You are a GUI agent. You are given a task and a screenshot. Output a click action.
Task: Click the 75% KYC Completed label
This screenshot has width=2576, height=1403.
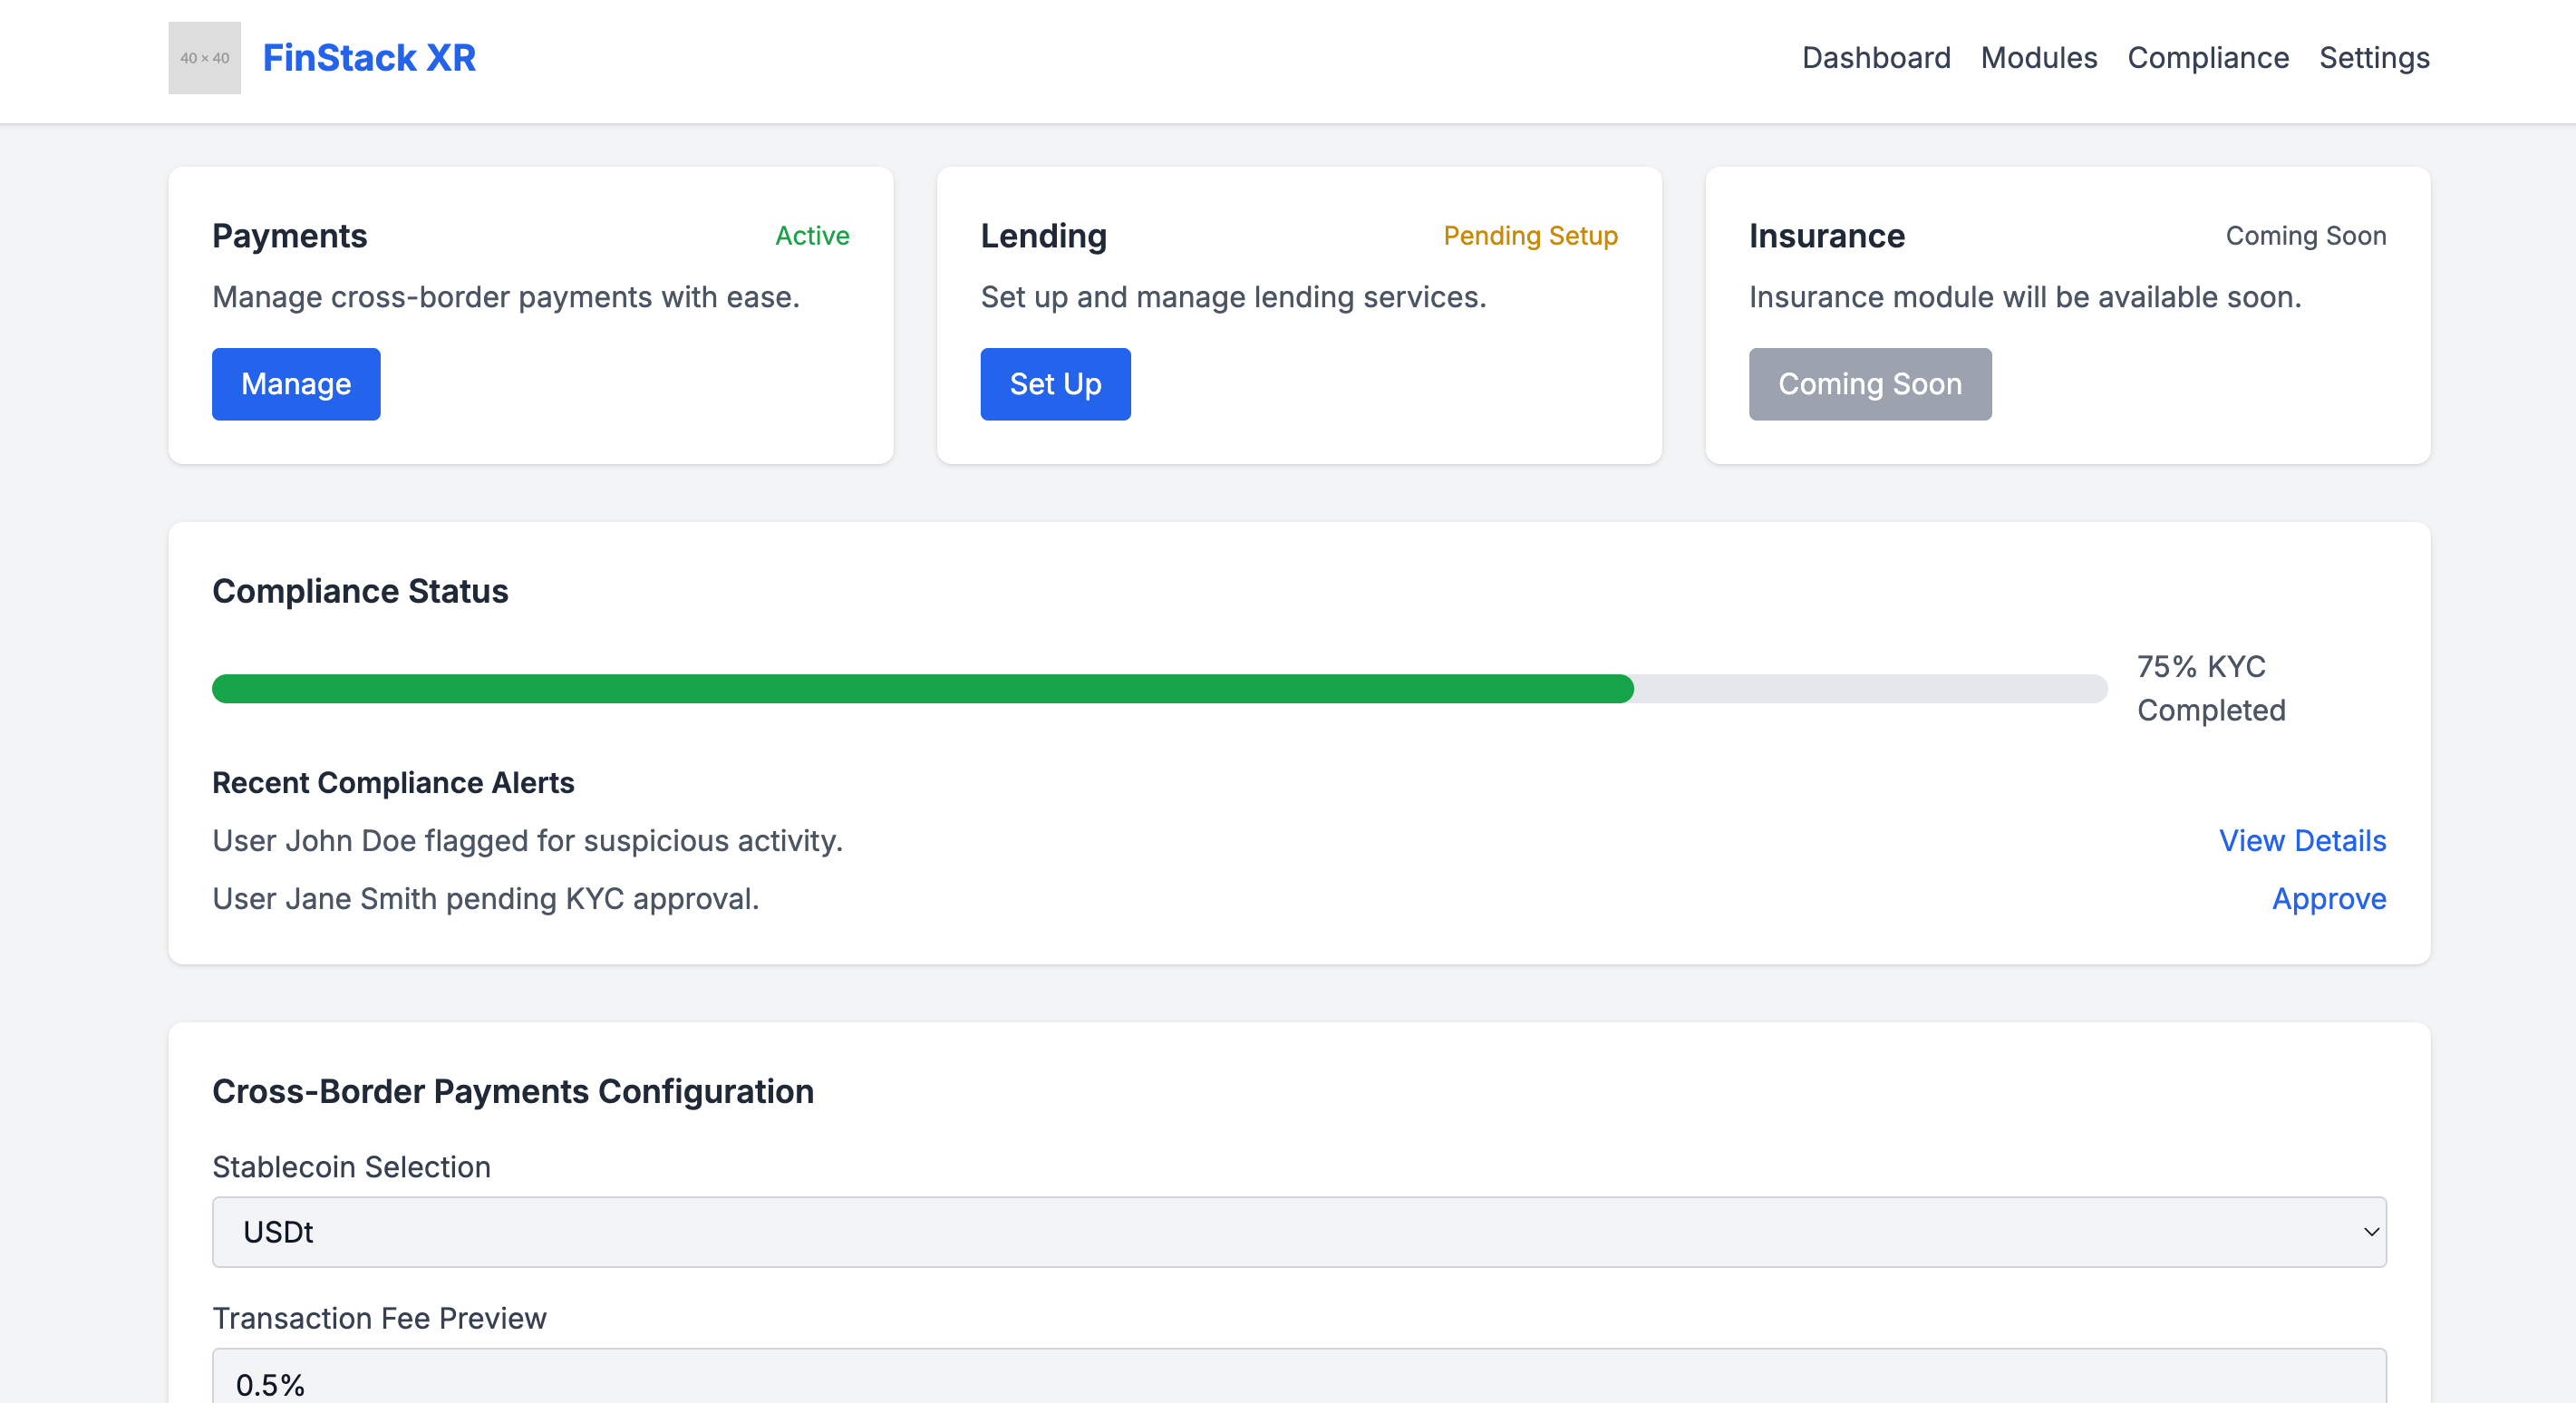pos(2210,688)
